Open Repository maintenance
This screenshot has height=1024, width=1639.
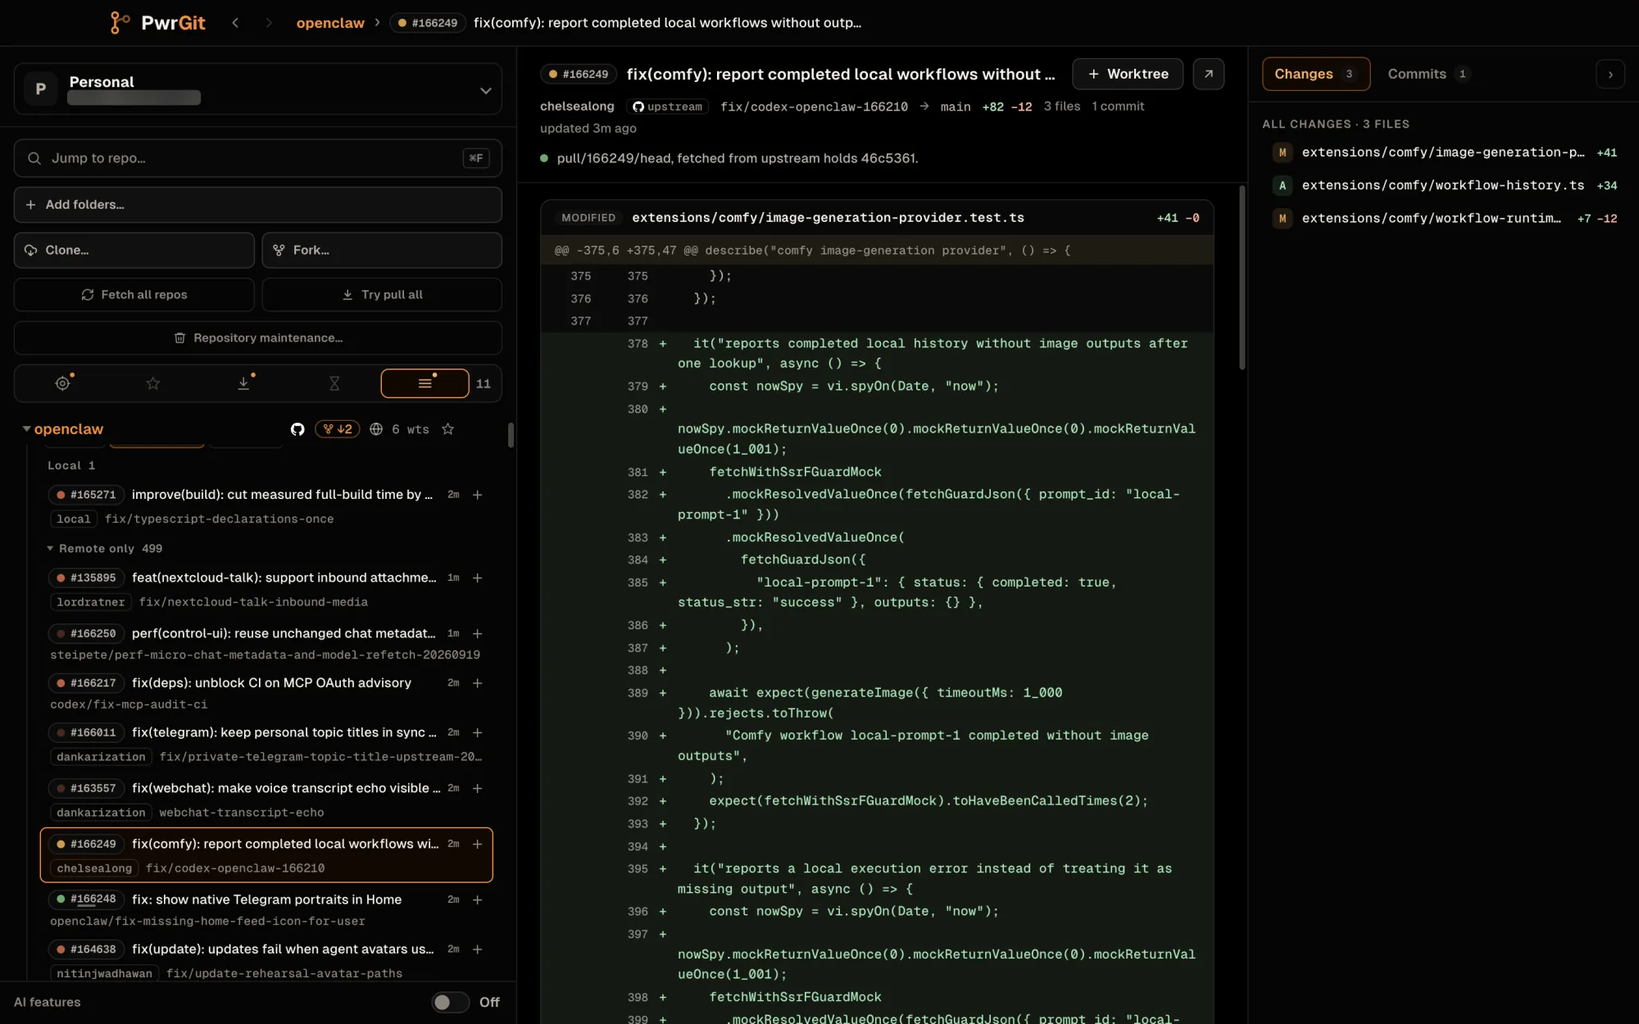coord(258,338)
